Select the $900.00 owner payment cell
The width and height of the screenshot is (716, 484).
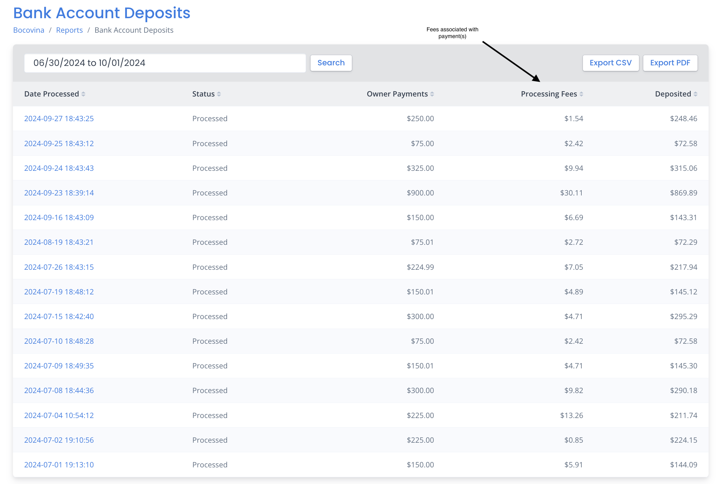coord(420,193)
